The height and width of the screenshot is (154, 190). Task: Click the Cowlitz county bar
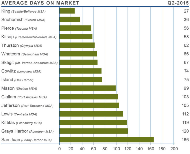tap(80, 71)
